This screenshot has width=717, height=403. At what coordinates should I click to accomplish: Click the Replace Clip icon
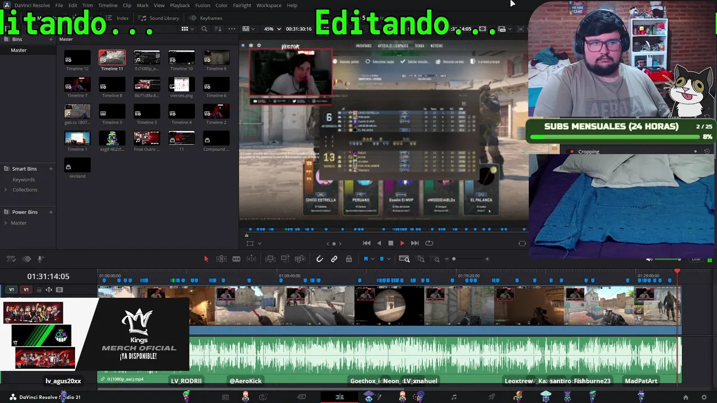[300, 259]
